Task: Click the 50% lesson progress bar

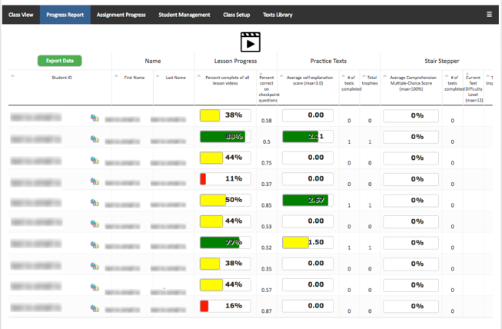Action: coord(225,200)
